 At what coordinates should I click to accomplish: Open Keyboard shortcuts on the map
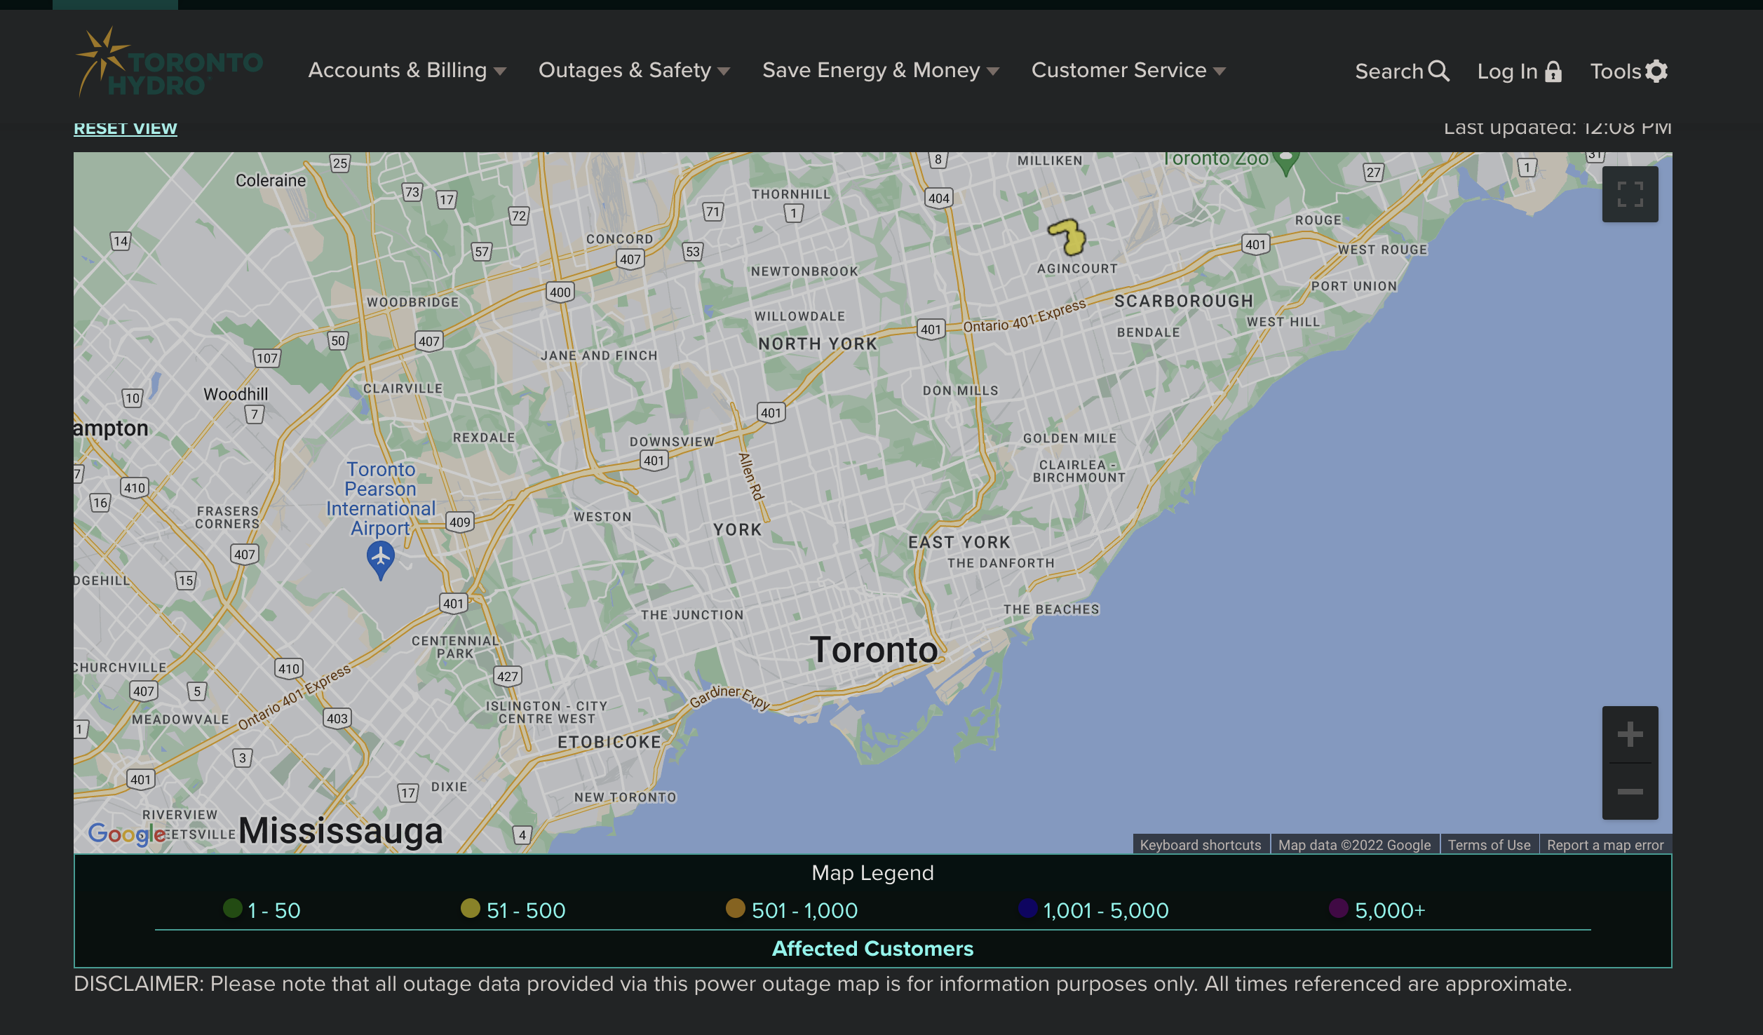pos(1201,845)
